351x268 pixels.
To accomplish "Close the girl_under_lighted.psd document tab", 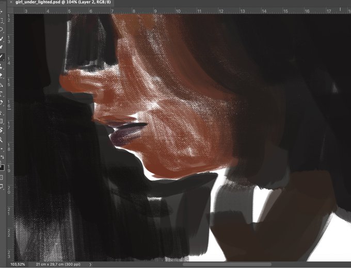I will click(11, 2).
